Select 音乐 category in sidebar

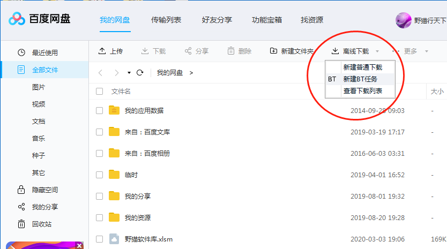39,139
